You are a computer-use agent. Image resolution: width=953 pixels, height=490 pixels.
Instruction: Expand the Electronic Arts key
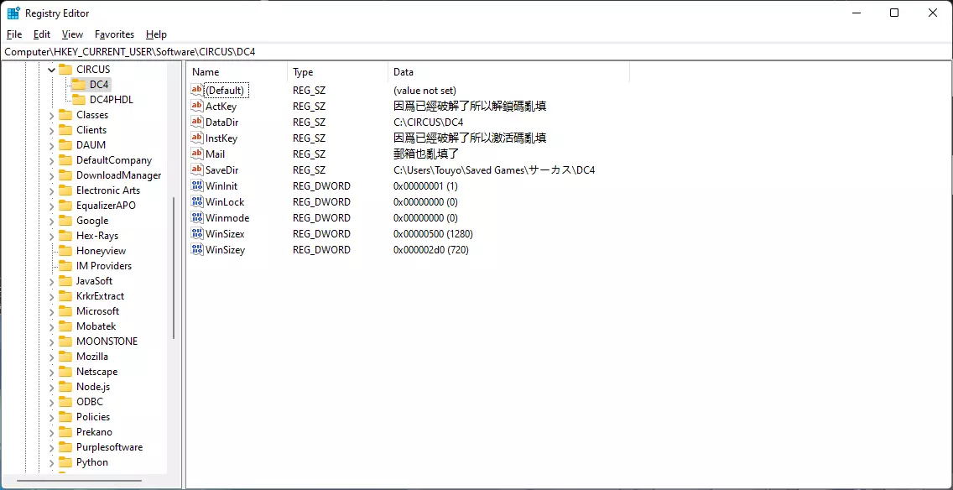pyautogui.click(x=51, y=190)
